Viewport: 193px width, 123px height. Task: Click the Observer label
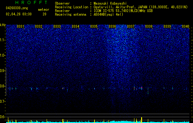62,3
